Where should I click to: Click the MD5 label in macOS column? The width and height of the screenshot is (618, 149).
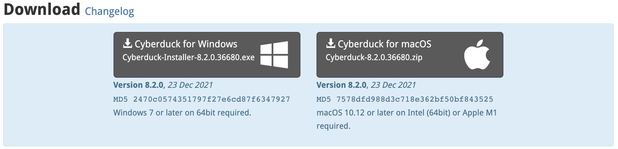click(x=323, y=99)
